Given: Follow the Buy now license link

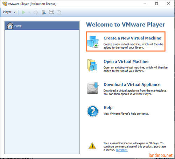Looking at the screenshot, I should 122,150.
